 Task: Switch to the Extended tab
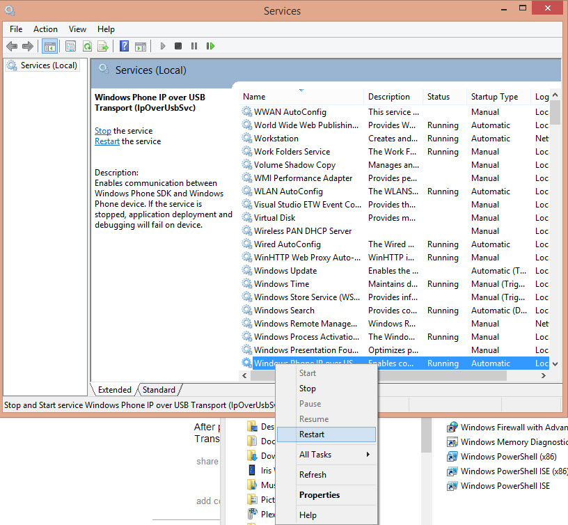coord(114,390)
